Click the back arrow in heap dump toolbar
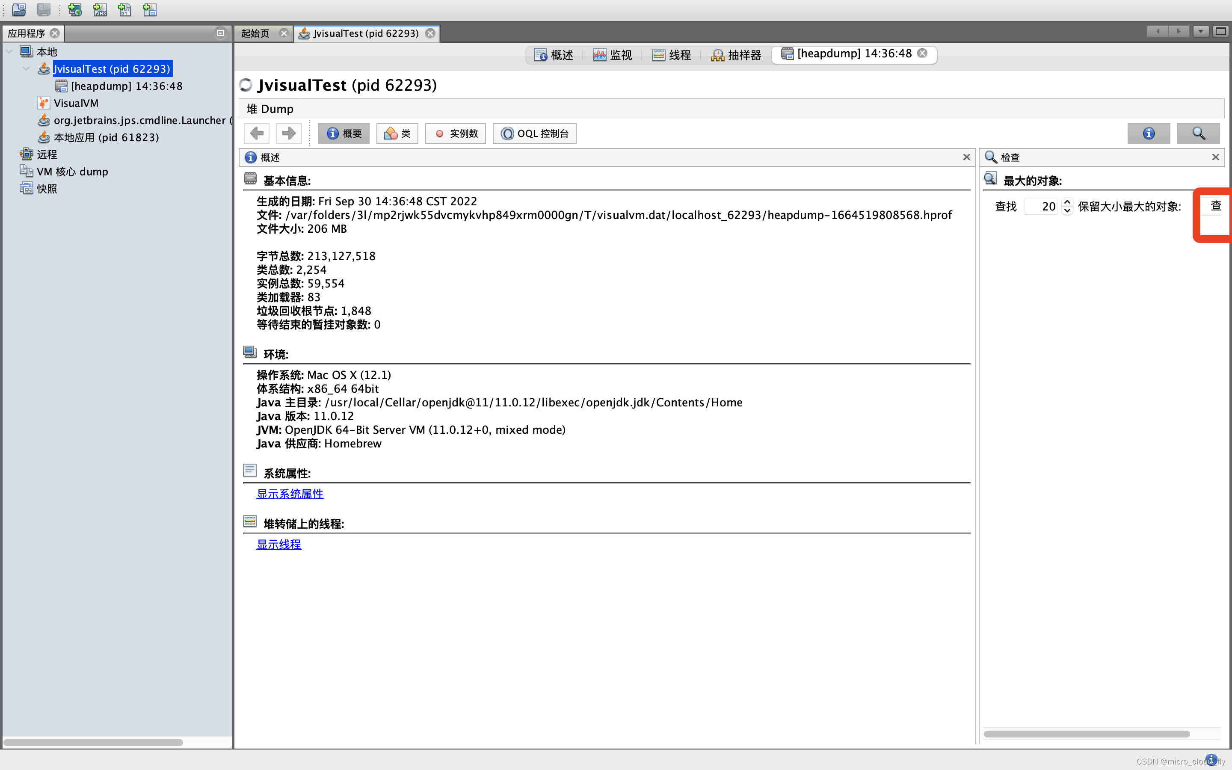 [x=257, y=133]
